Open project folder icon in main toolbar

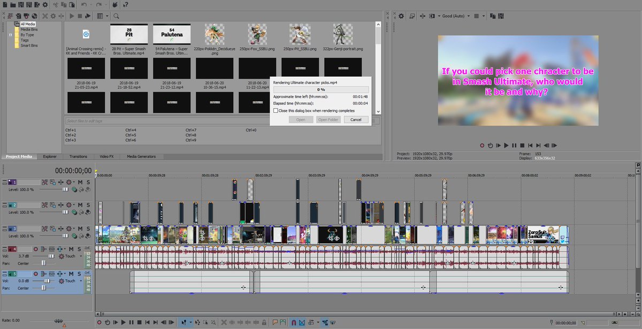point(13,5)
